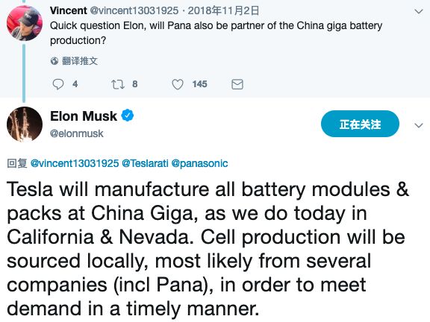Image resolution: width=430 pixels, height=322 pixels.
Task: Click the Elon Musk display name
Action: (x=84, y=116)
